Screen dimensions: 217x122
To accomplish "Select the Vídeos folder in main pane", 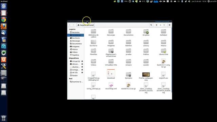I will click(x=94, y=62).
